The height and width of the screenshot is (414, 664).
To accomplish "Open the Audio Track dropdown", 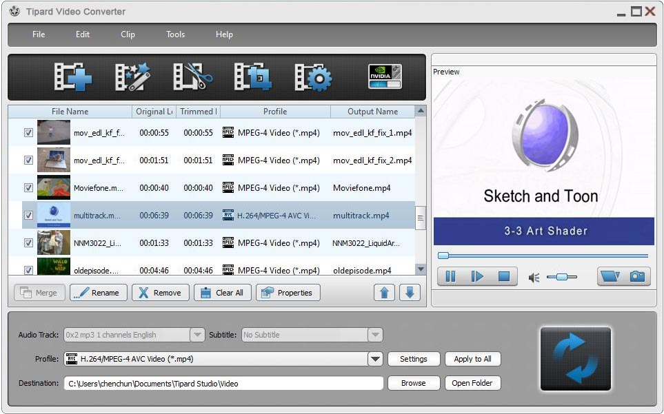I will pyautogui.click(x=197, y=335).
